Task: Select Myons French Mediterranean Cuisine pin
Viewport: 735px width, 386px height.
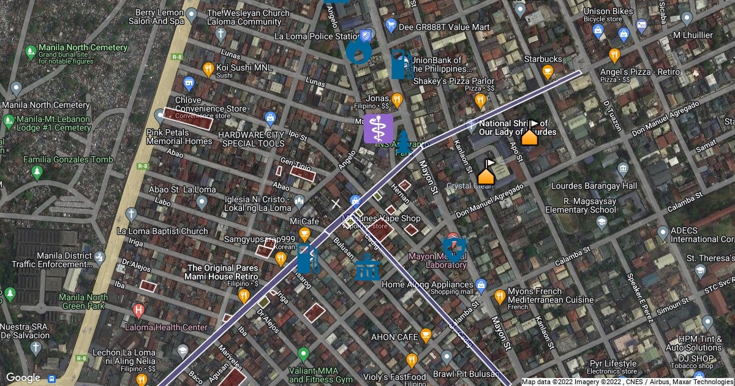Action: pos(500,296)
